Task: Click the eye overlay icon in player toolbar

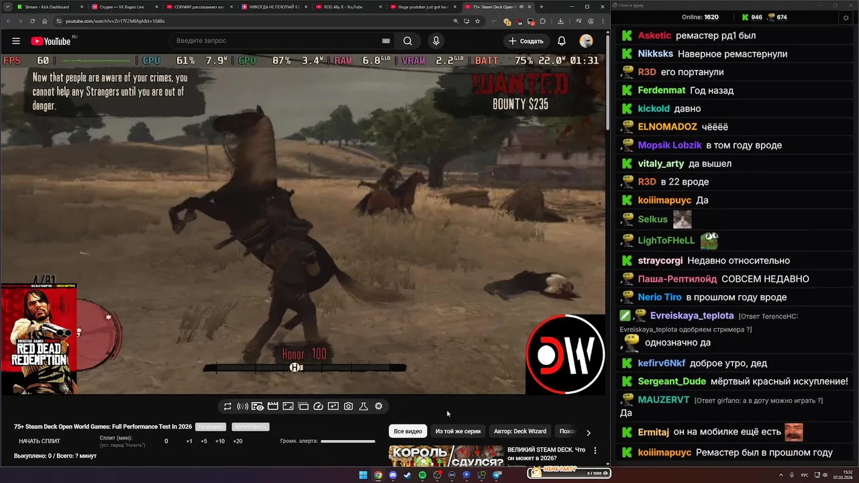Action: pos(258,406)
